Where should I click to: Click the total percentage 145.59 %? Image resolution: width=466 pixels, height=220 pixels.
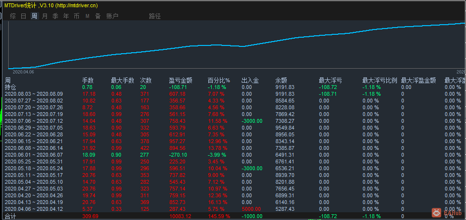(x=218, y=216)
